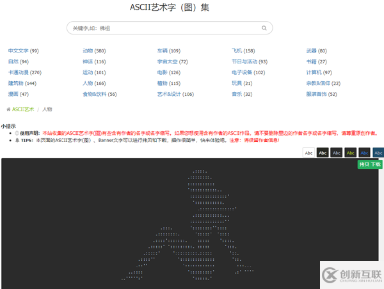The height and width of the screenshot is (289, 384).
Task: Select the white Abc theme swatch
Action: point(308,153)
